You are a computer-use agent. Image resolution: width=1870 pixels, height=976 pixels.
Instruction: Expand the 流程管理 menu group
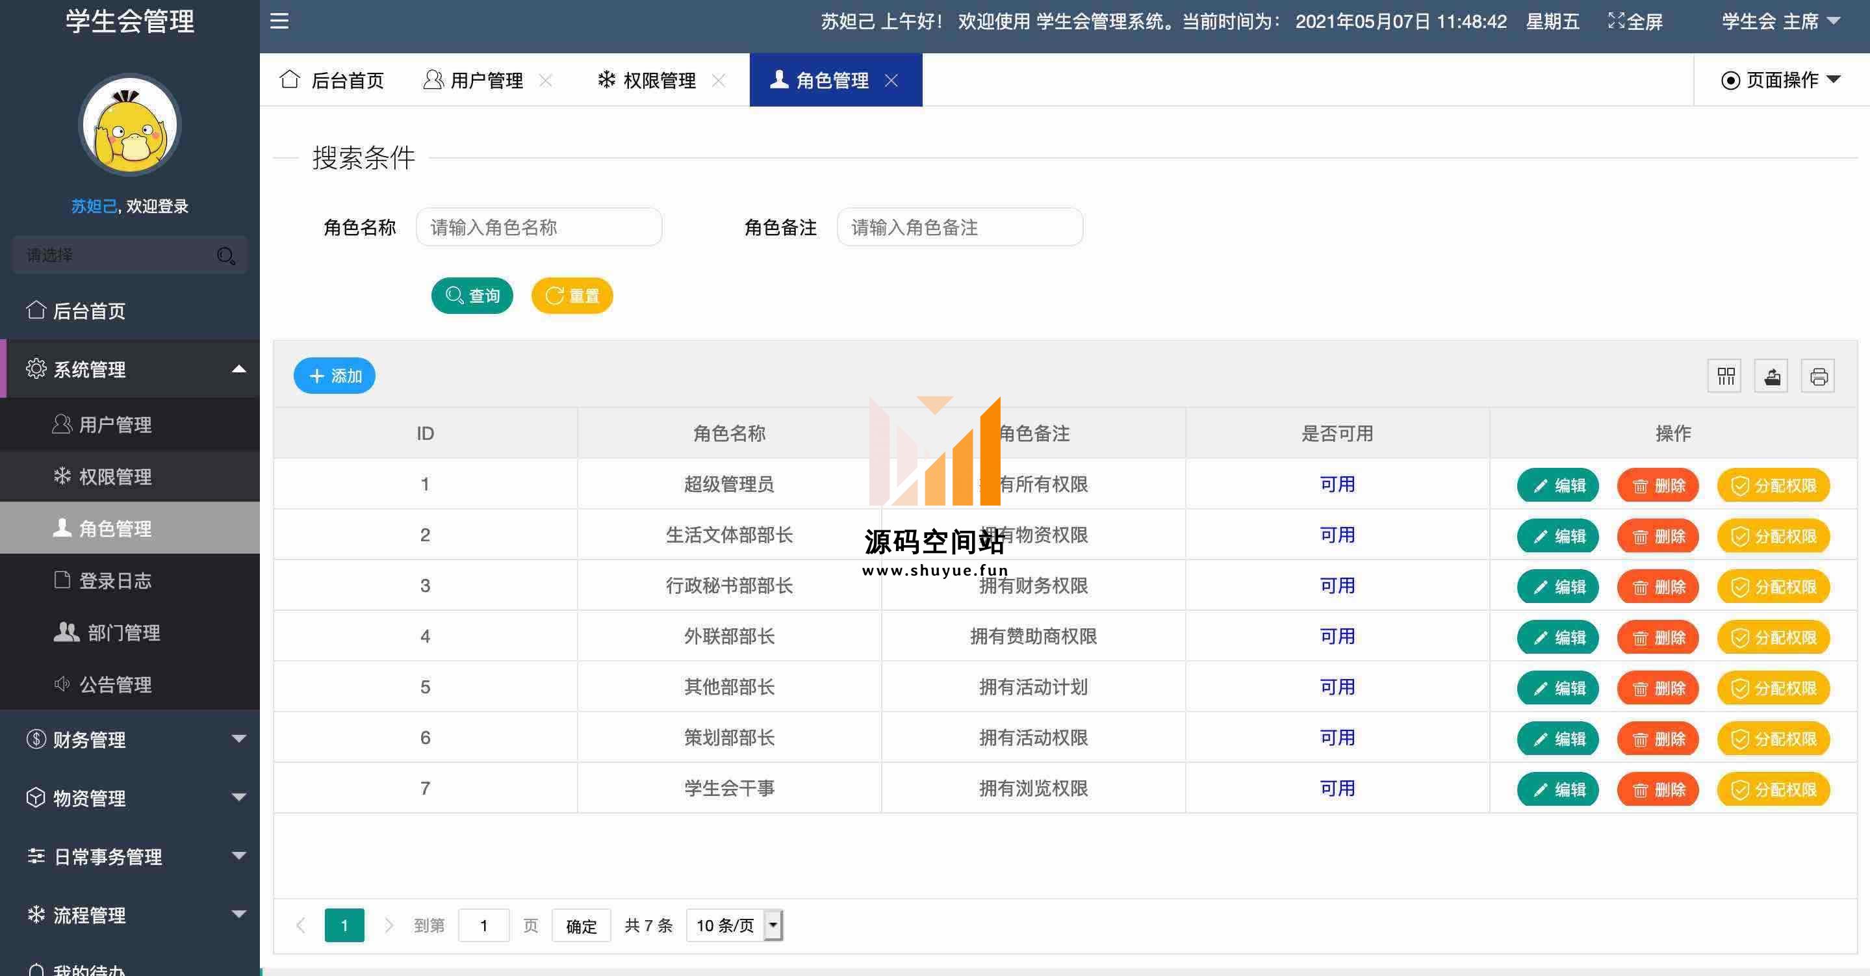130,914
